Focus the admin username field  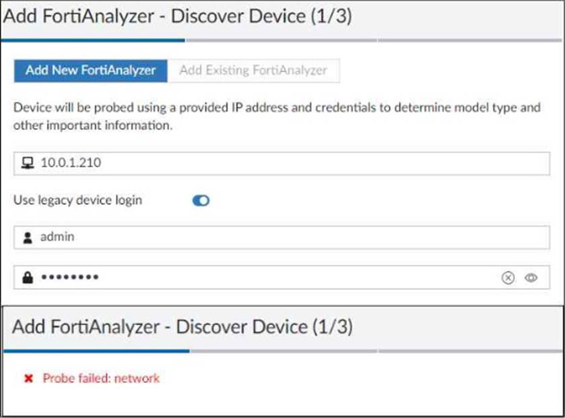[x=281, y=237]
